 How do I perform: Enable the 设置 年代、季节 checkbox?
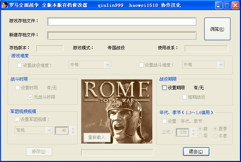tap(164, 121)
